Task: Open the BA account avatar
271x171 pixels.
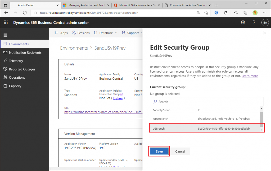Action: [x=265, y=23]
